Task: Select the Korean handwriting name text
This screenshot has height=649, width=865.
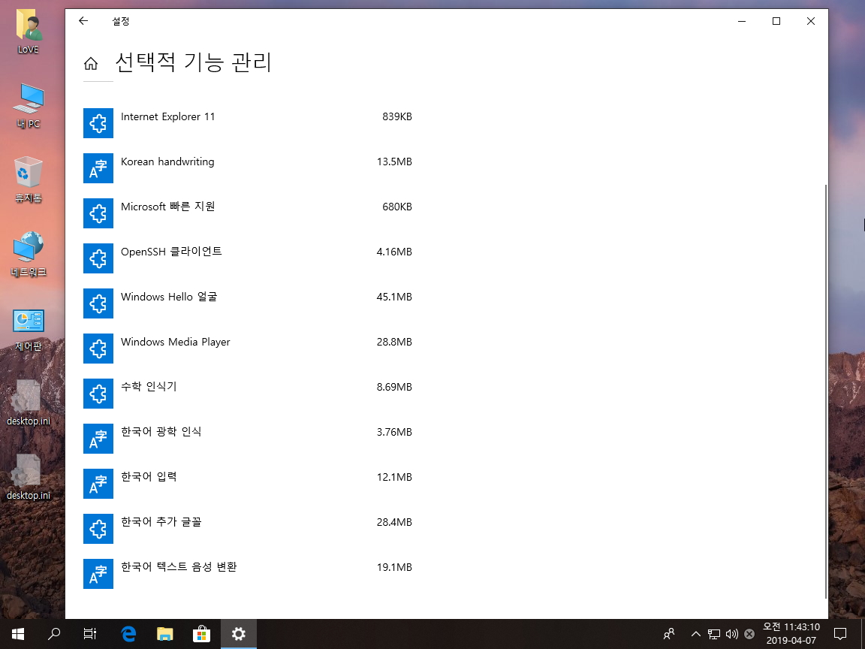Action: click(167, 161)
